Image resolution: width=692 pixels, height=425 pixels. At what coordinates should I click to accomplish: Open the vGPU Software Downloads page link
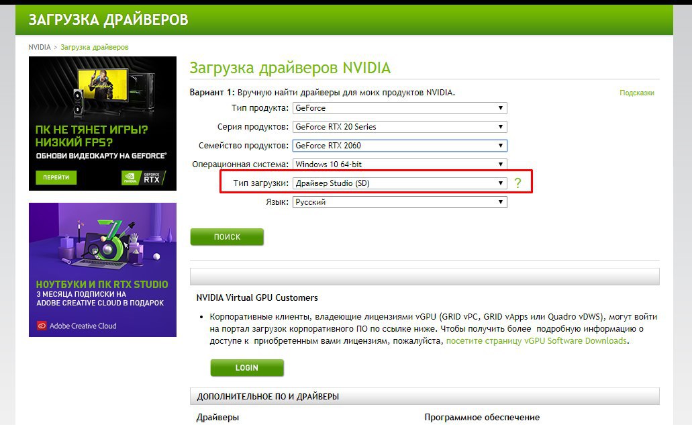pos(536,340)
